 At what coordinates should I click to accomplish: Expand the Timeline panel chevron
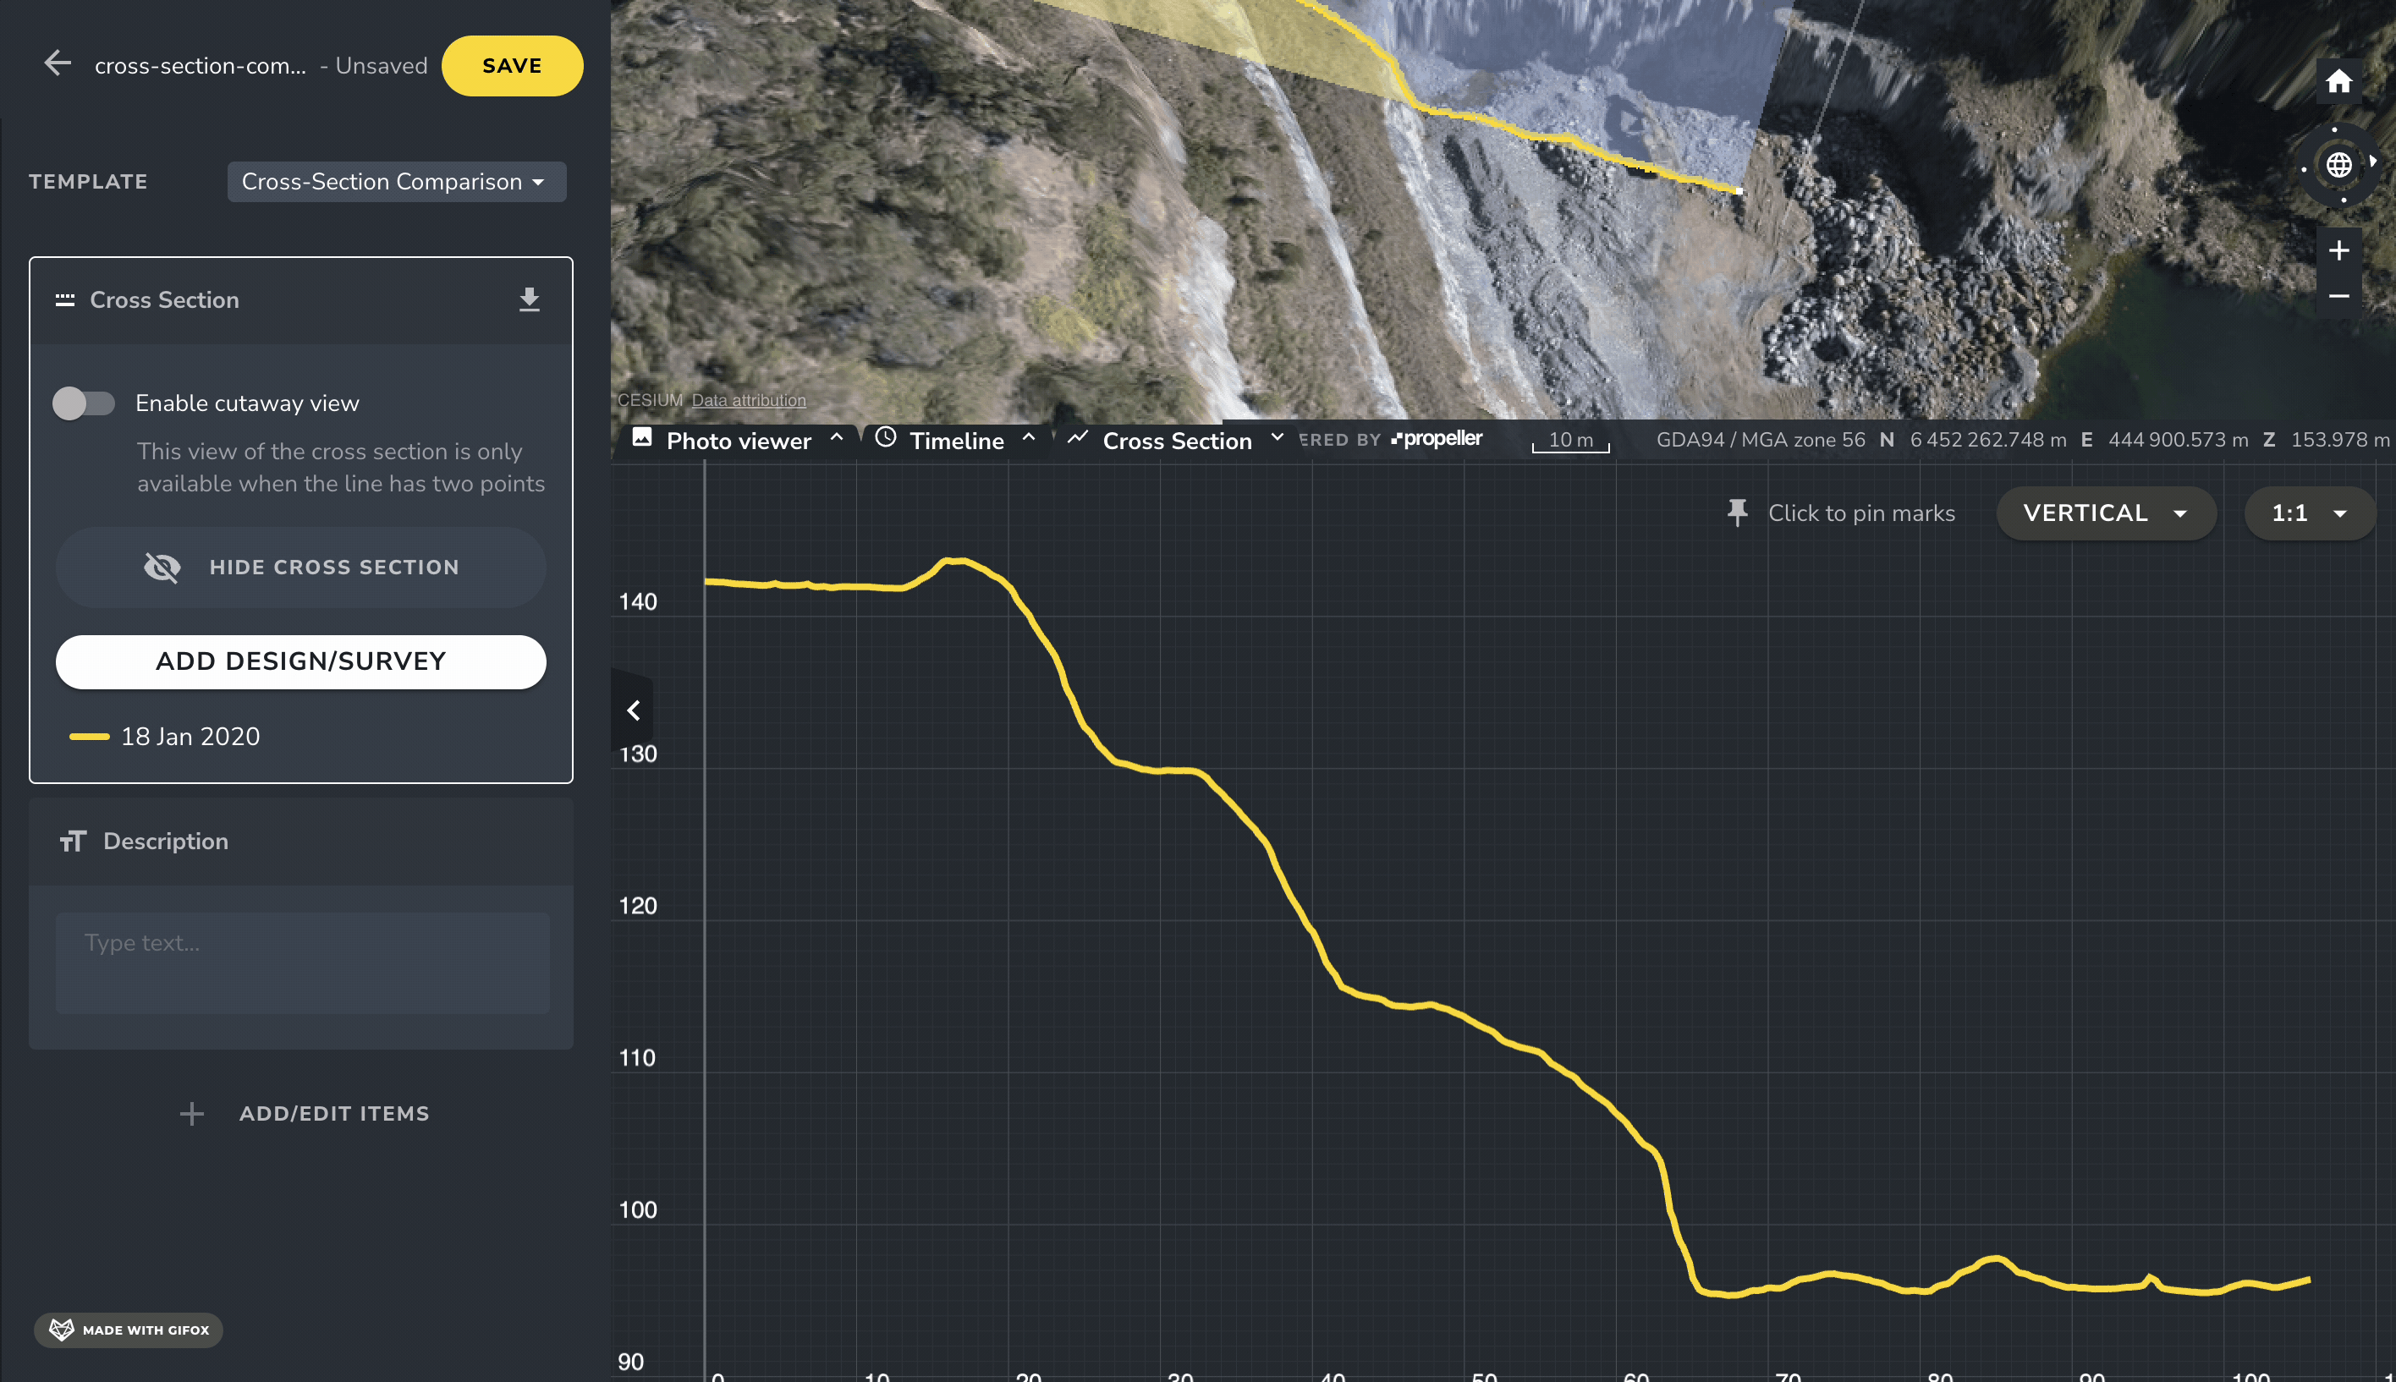coord(1029,436)
